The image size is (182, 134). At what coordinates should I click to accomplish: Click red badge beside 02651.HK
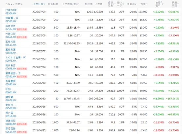(x=22, y=37)
